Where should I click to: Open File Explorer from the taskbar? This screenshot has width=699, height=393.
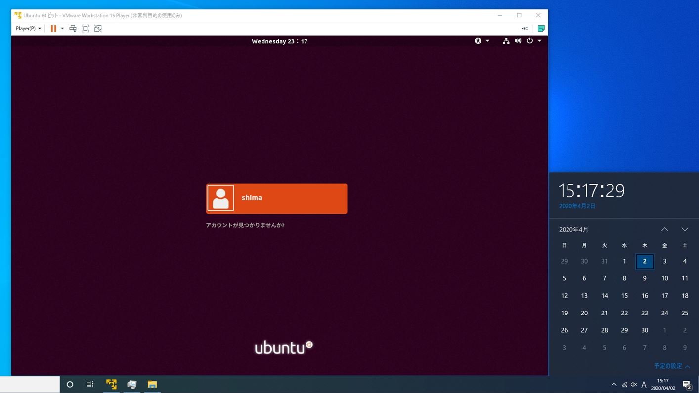click(152, 384)
